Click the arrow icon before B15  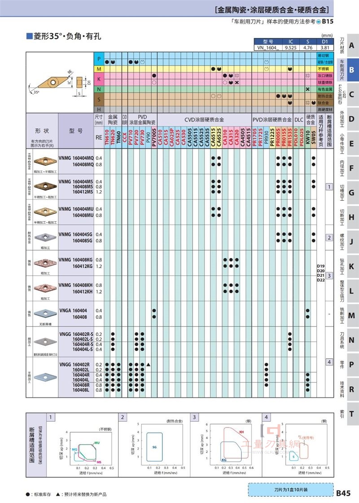pos(319,22)
